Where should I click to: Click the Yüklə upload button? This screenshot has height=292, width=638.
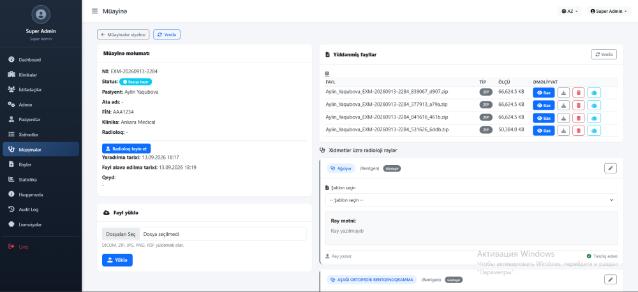117,260
